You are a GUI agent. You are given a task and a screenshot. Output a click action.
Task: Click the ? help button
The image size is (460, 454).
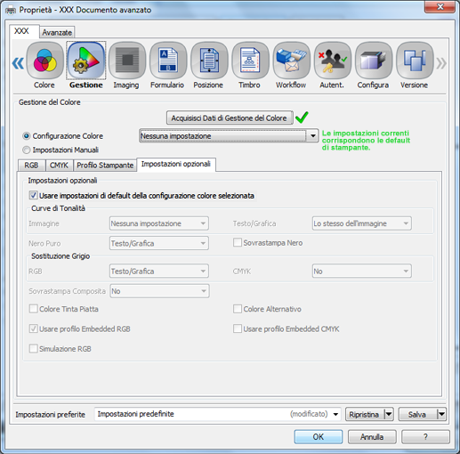[x=425, y=437]
